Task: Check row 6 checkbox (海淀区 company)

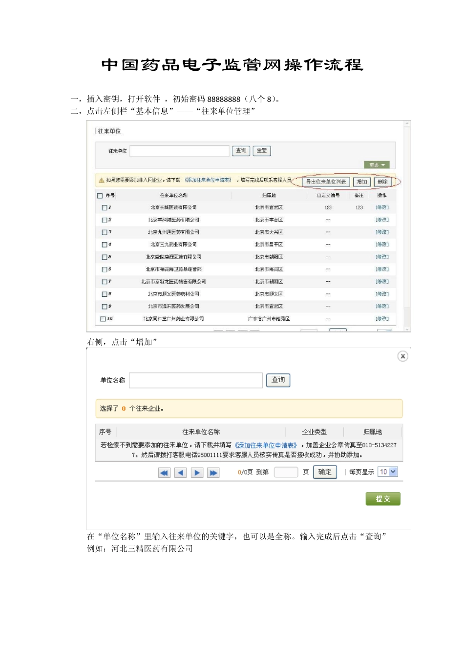Action: coord(104,269)
